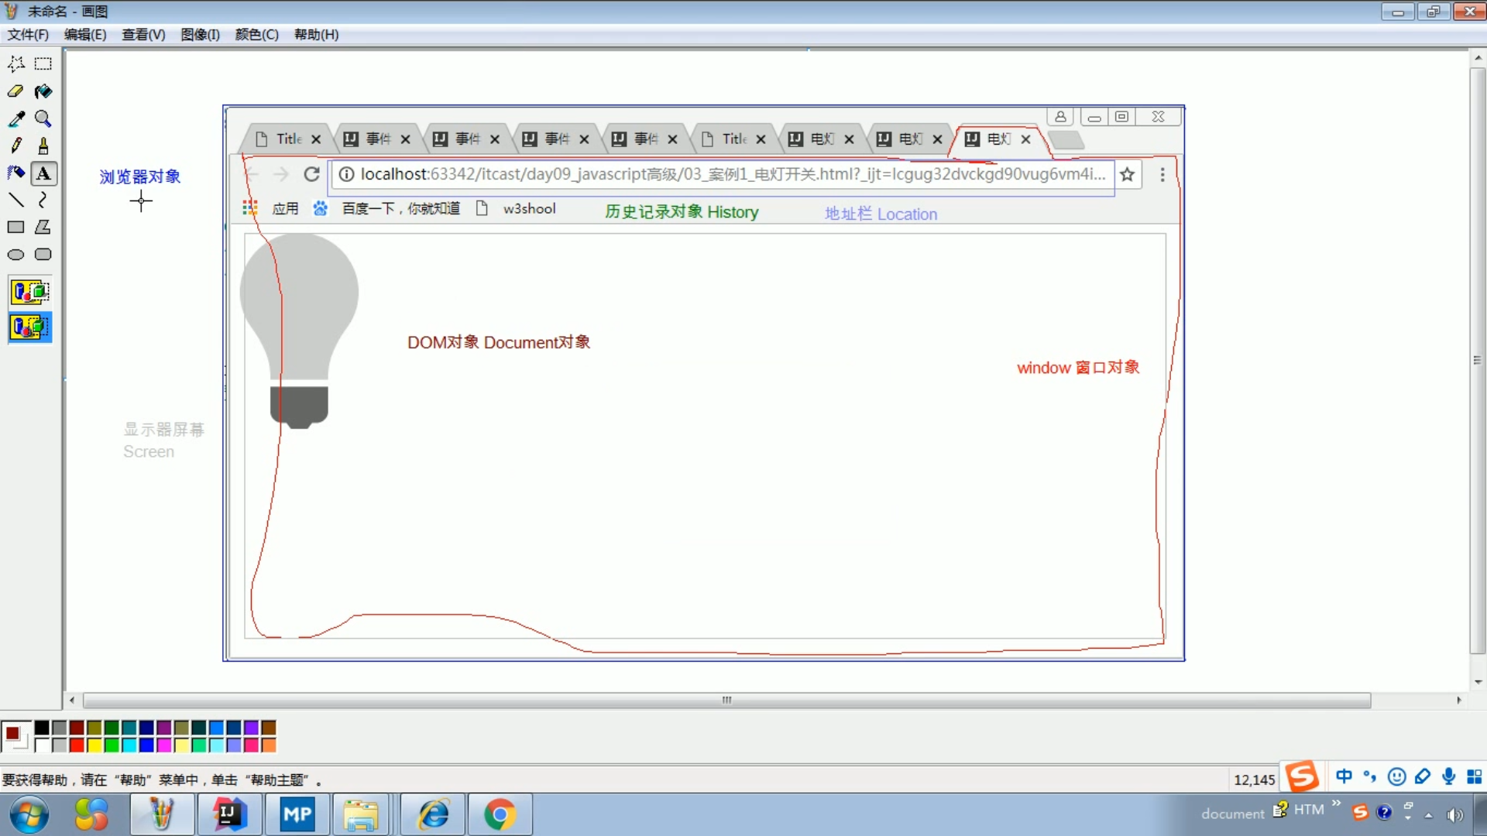Open Chrome from the taskbar
This screenshot has width=1487, height=836.
500,814
